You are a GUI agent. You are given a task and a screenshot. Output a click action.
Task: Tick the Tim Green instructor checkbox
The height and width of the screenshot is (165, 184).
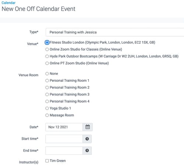[47, 161]
